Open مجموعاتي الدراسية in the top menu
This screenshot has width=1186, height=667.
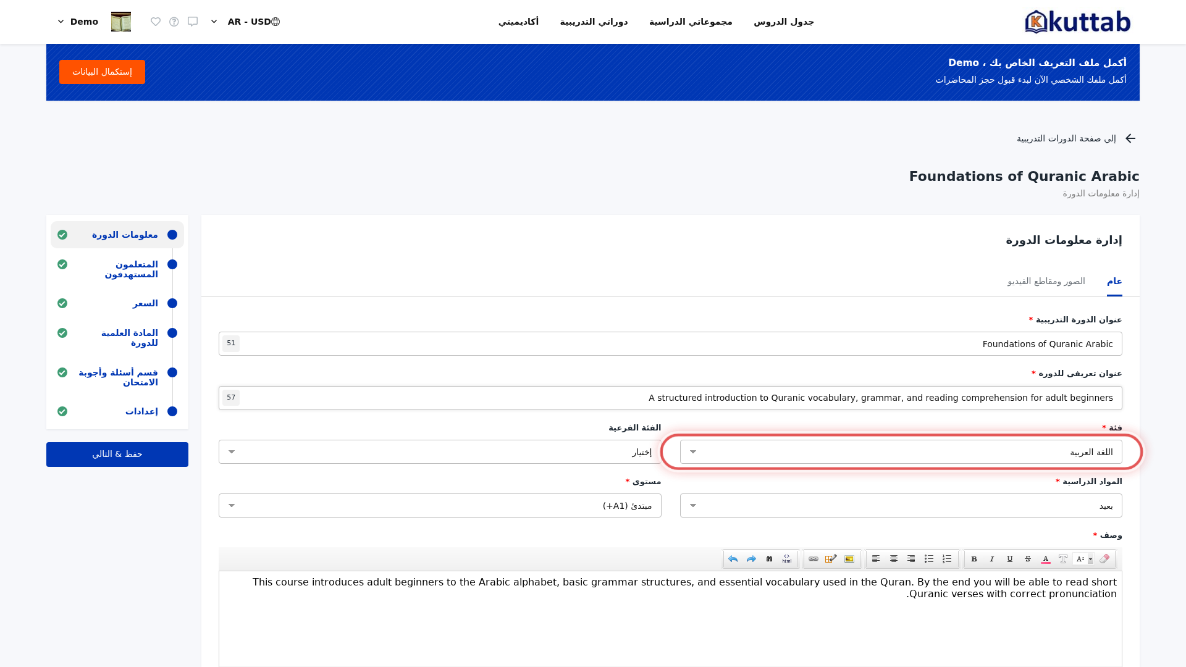[x=691, y=22]
